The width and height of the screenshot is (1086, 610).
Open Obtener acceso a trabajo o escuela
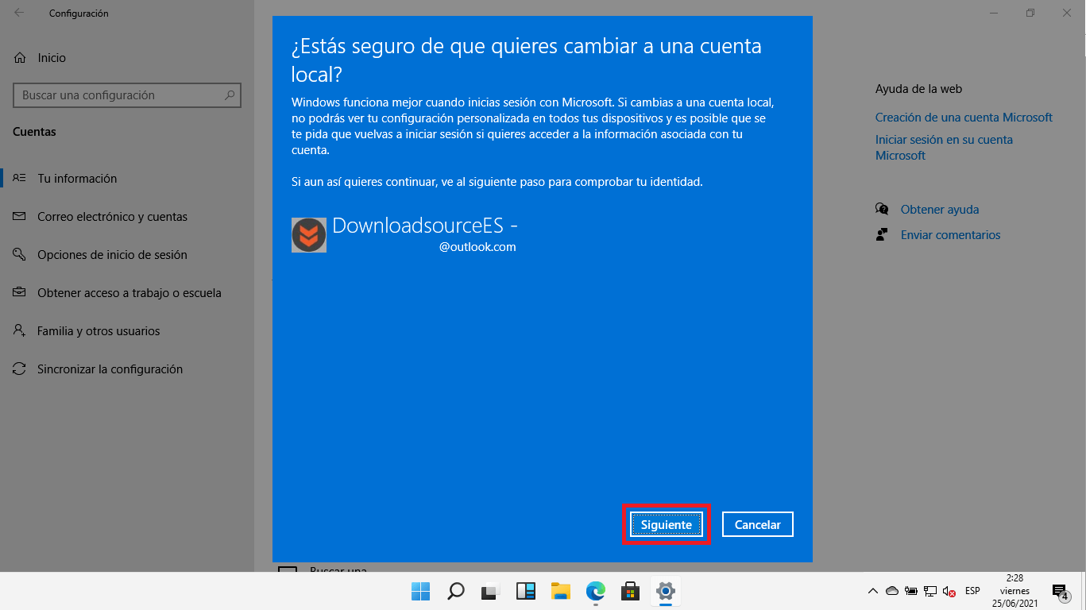click(128, 293)
